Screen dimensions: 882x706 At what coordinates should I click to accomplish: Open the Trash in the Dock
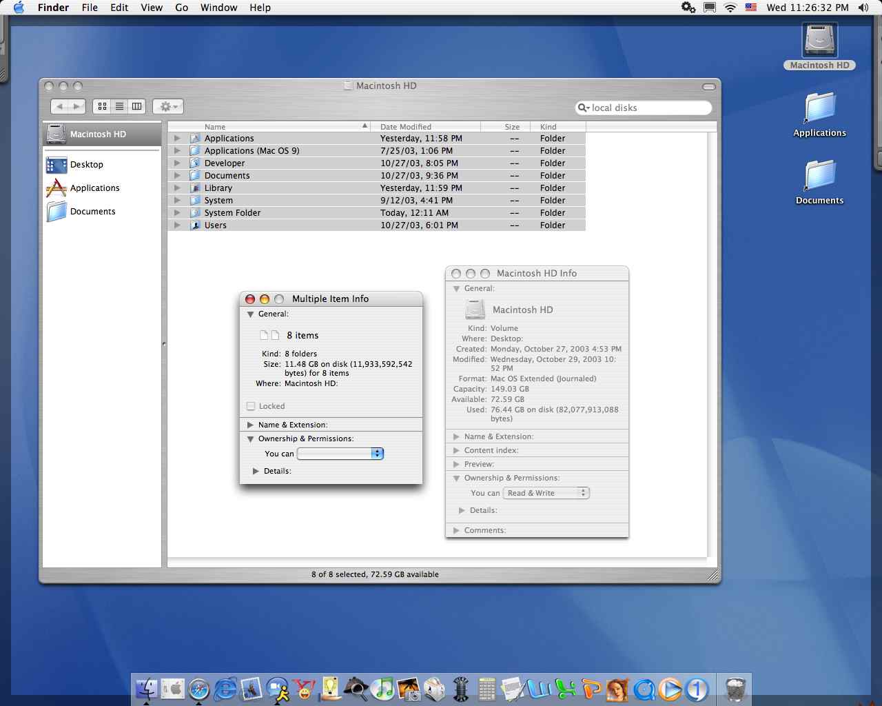tap(735, 689)
